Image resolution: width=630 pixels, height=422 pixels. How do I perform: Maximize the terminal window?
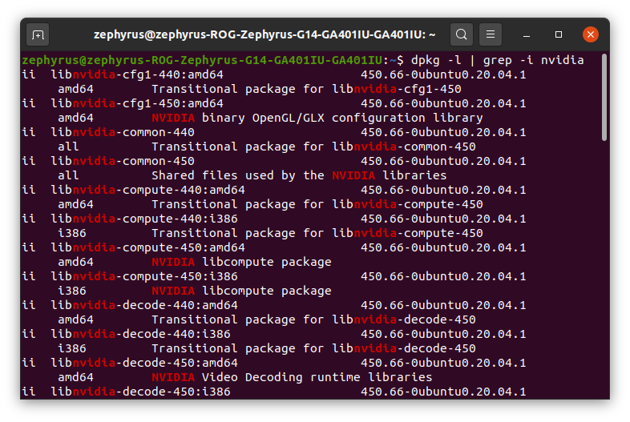(559, 35)
